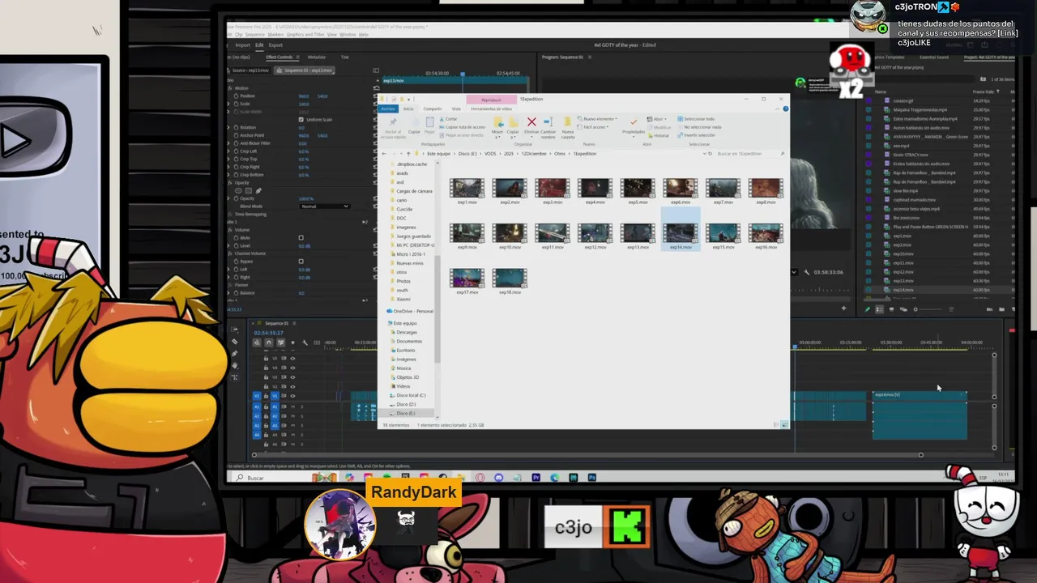Image resolution: width=1037 pixels, height=583 pixels.
Task: Switch to the Metadata panel tab
Action: (x=316, y=57)
